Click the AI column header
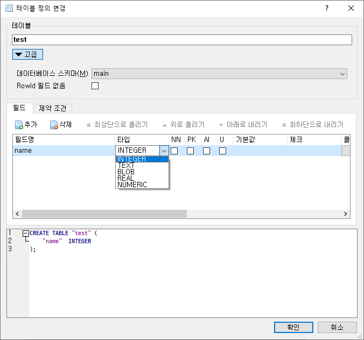364x340 pixels. click(209, 140)
